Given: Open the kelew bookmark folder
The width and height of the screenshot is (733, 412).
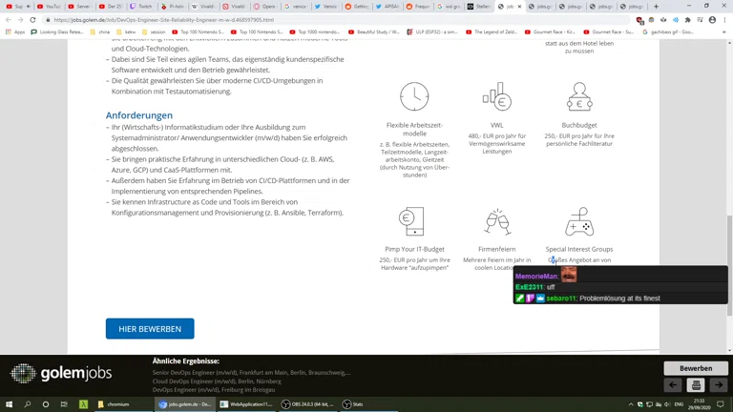Looking at the screenshot, I should (x=126, y=32).
